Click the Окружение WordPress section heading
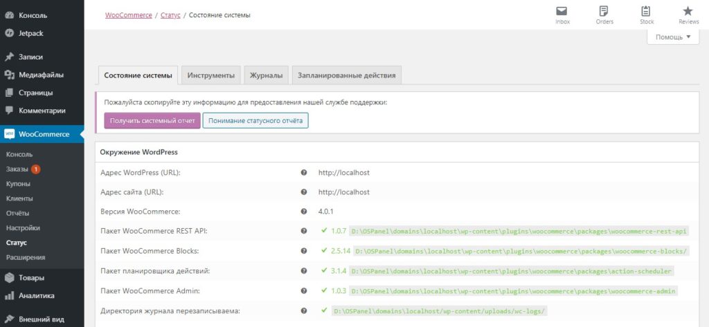The height and width of the screenshot is (327, 709). (x=138, y=152)
